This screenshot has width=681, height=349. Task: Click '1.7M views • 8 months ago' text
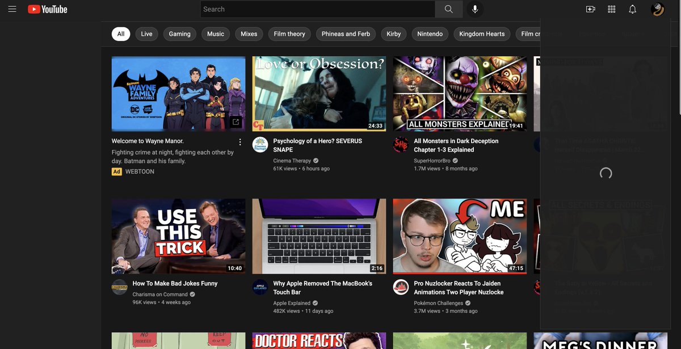tap(445, 169)
